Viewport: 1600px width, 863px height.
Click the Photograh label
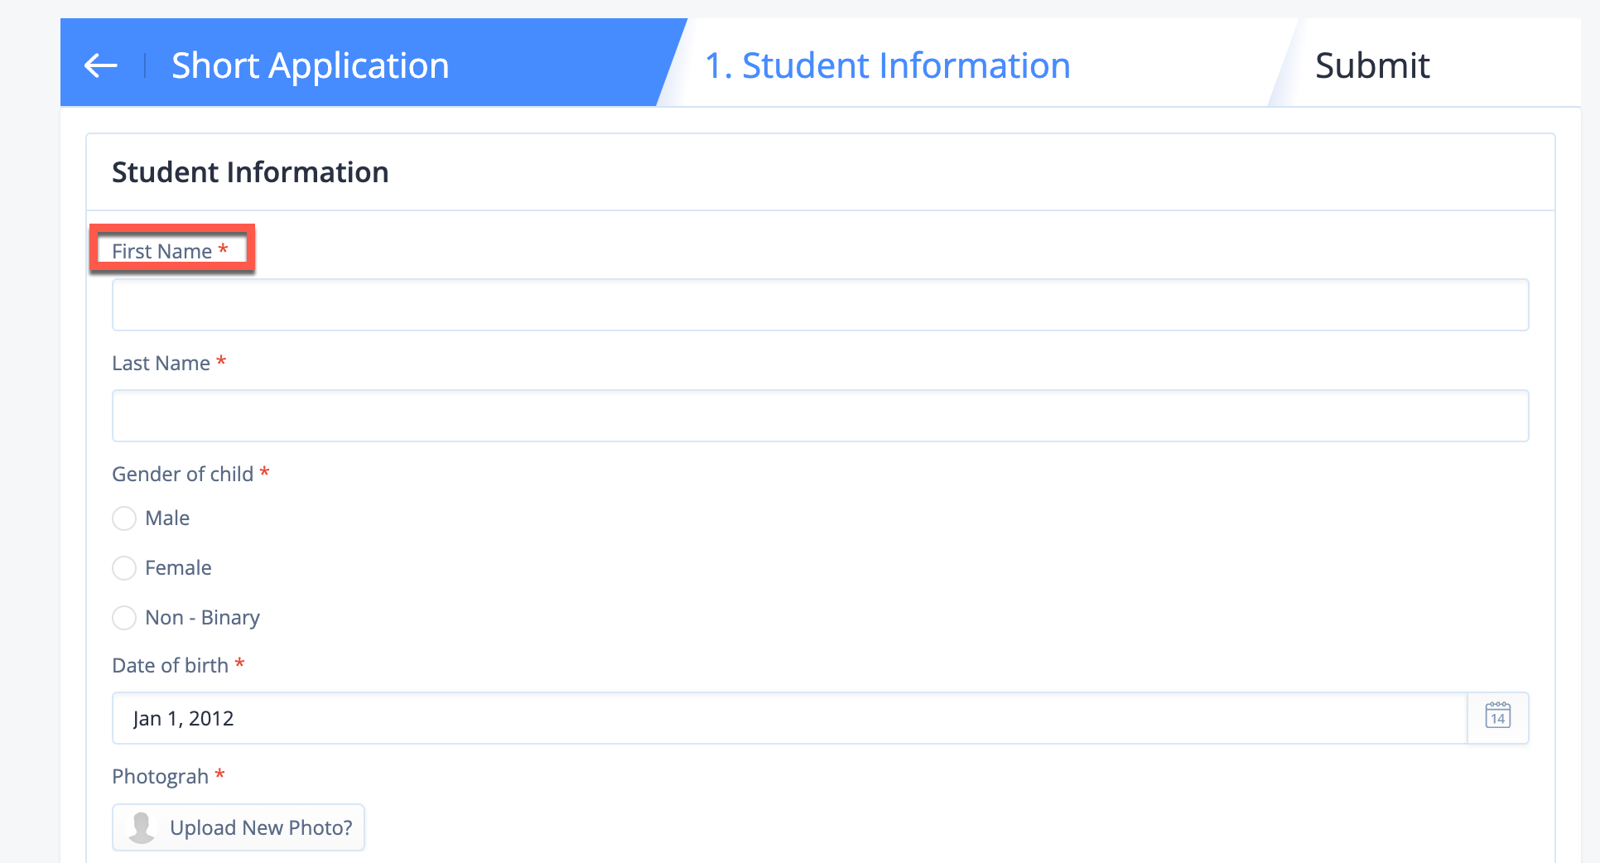tap(160, 777)
